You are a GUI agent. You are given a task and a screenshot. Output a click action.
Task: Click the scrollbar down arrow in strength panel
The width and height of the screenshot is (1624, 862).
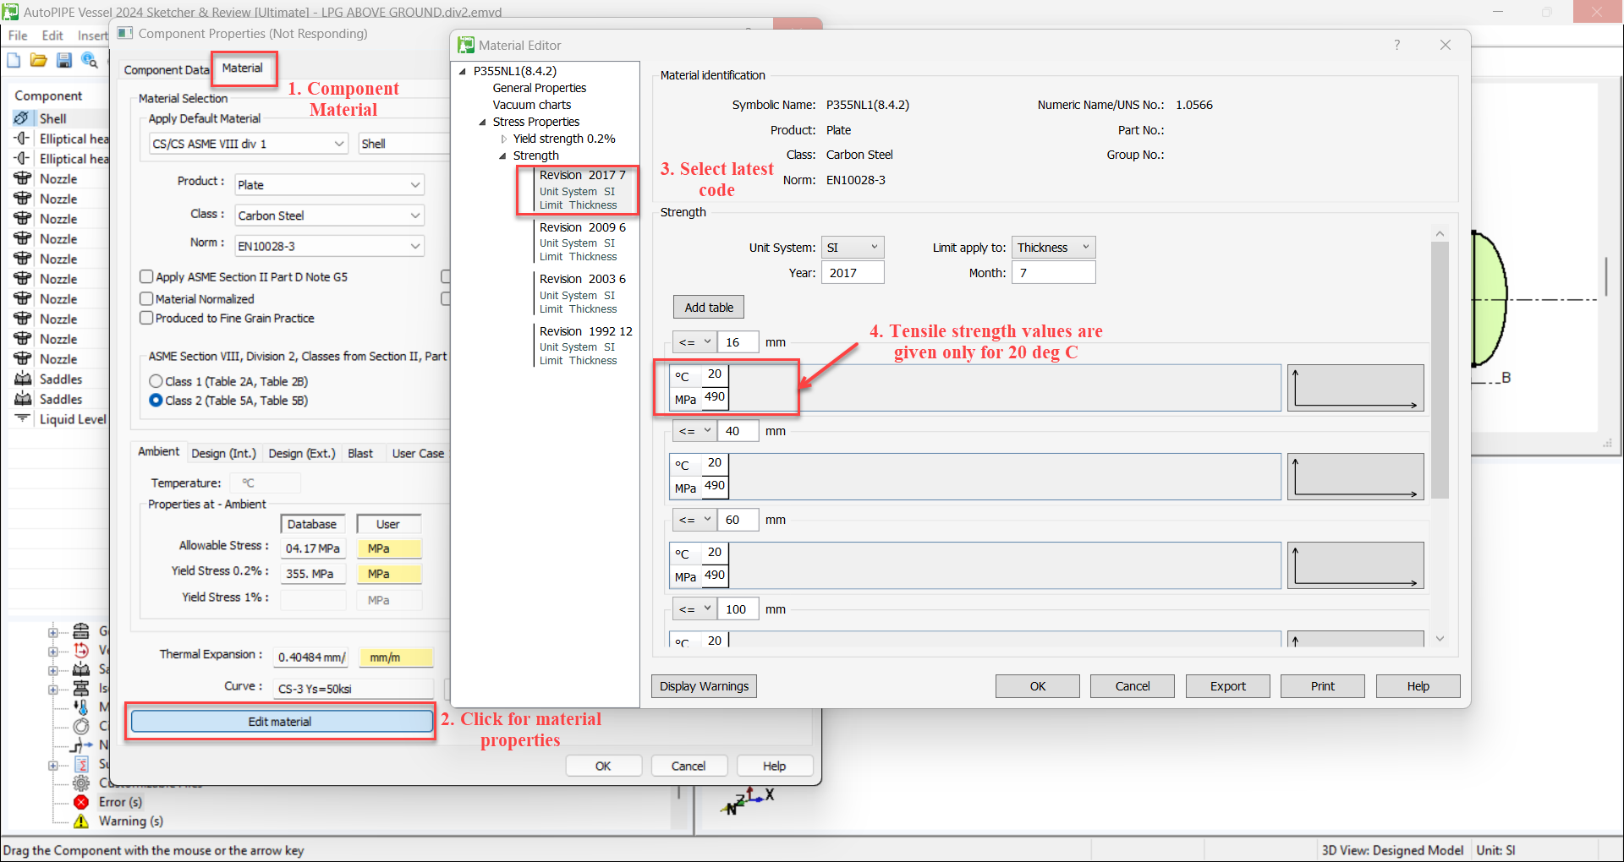[1440, 639]
